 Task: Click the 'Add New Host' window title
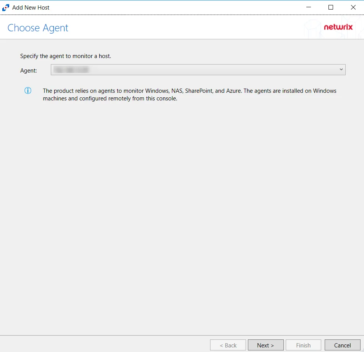tap(31, 8)
